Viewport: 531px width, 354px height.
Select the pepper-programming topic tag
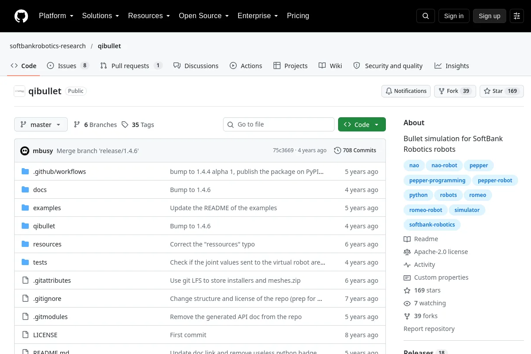(437, 181)
